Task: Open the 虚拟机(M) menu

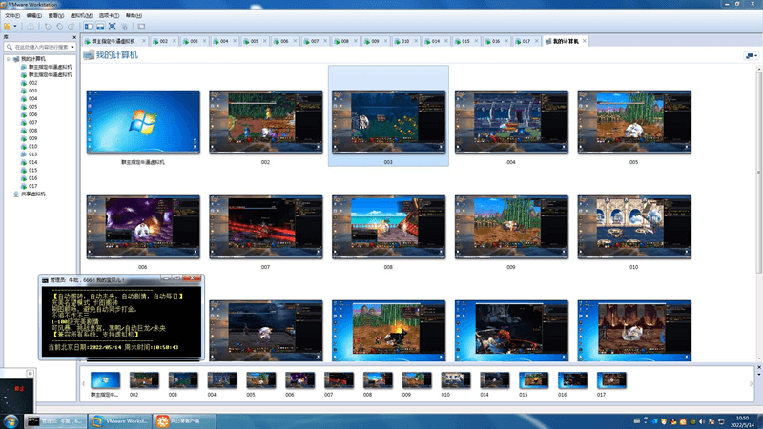Action: 81,15
